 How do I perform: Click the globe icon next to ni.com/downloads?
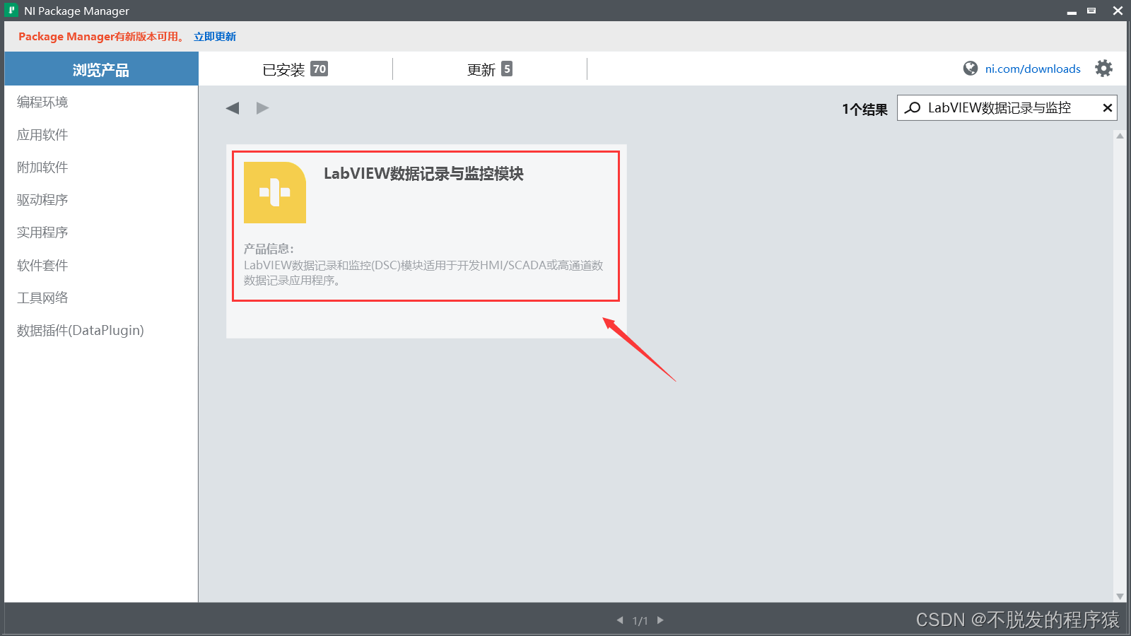[969, 68]
